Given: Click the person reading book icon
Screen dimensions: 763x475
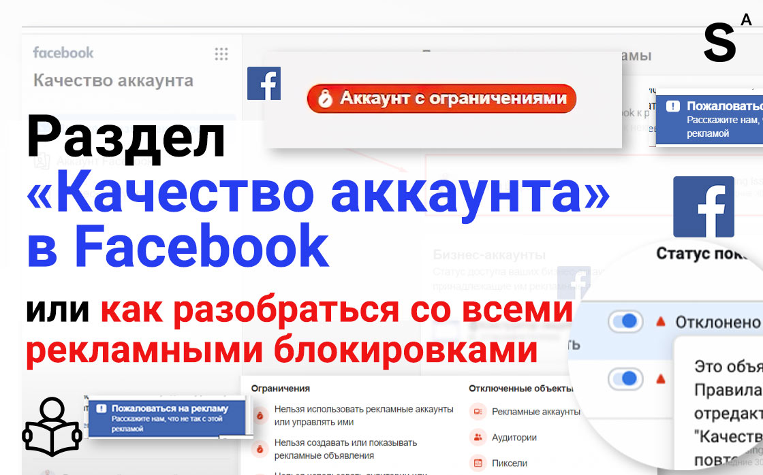Looking at the screenshot, I should [x=52, y=427].
